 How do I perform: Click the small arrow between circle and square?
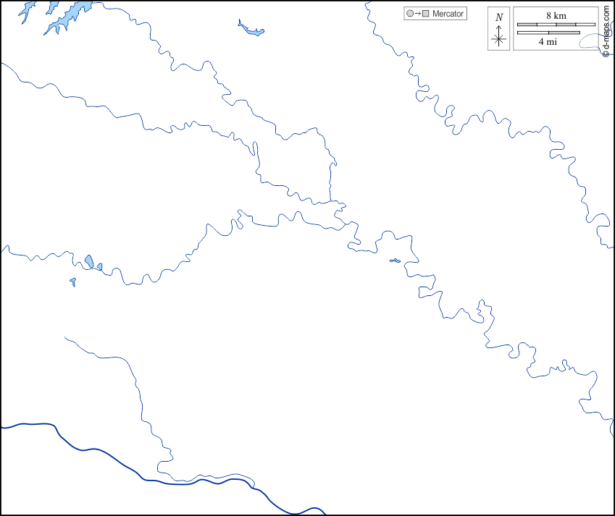[x=418, y=14]
